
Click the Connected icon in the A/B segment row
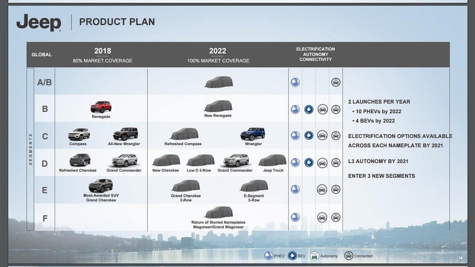pos(336,82)
